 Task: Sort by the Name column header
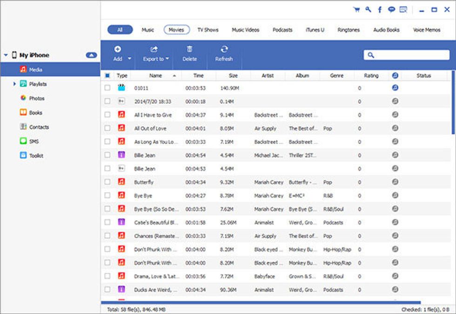[155, 75]
